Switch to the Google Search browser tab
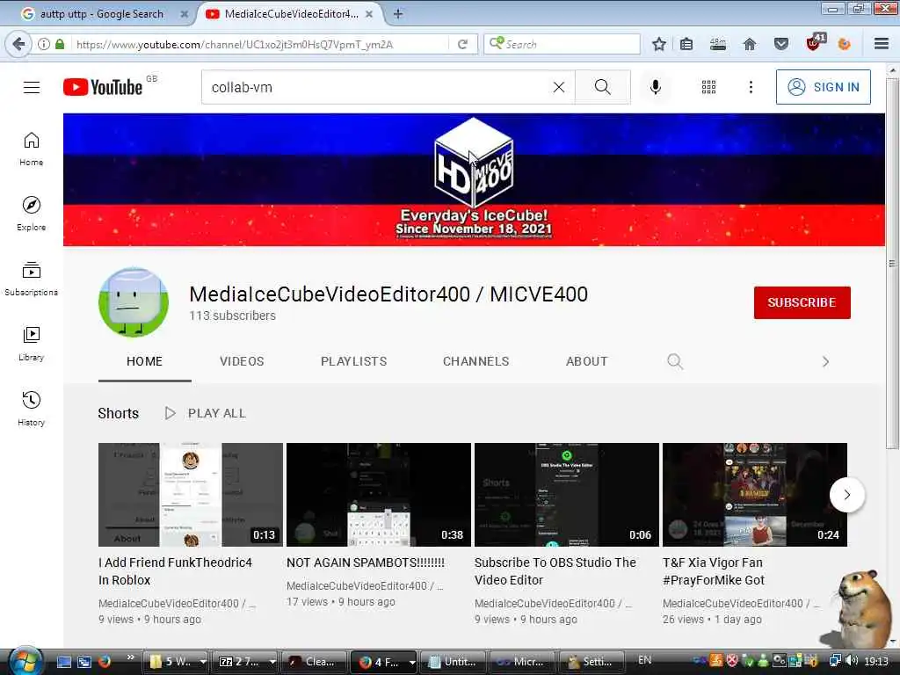This screenshot has width=900, height=675. (102, 14)
